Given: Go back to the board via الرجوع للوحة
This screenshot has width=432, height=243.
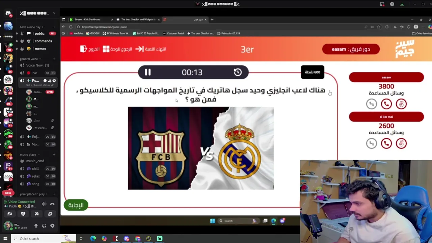Looking at the screenshot, I should tap(117, 49).
